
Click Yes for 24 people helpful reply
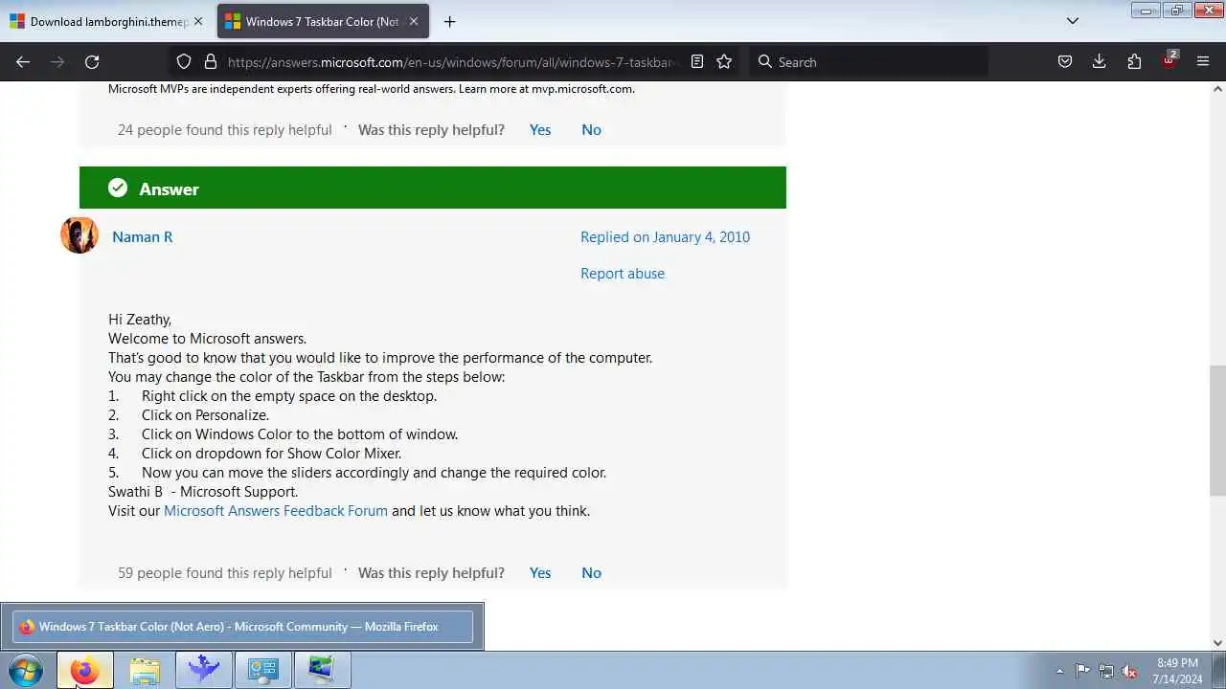pos(540,129)
